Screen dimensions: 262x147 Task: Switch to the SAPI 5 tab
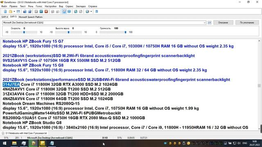(13, 17)
